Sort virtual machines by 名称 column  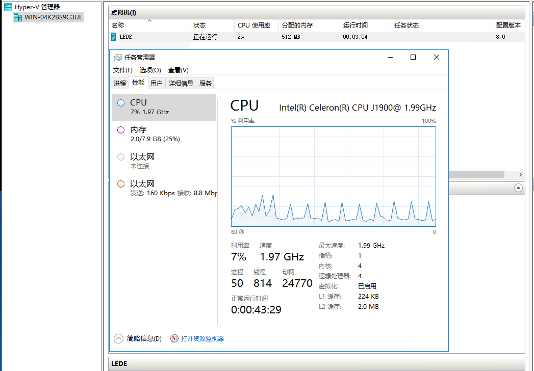(x=149, y=25)
